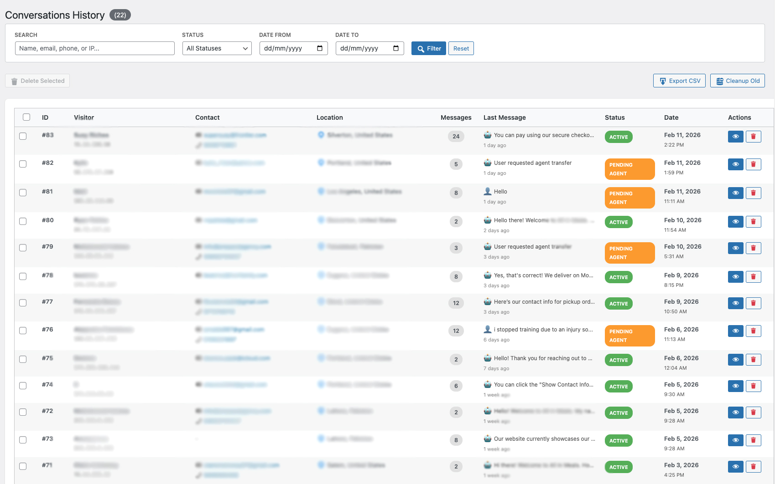Image resolution: width=775 pixels, height=484 pixels.
Task: Delete conversation #82 with the trash icon
Action: point(753,164)
